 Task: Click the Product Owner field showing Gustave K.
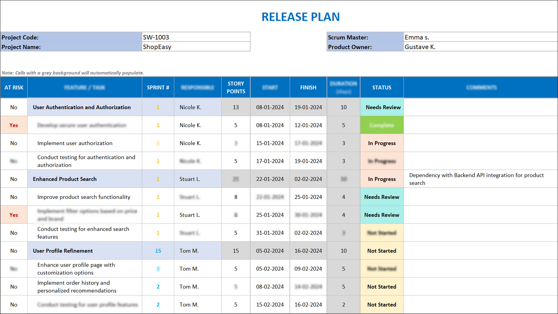tap(479, 47)
